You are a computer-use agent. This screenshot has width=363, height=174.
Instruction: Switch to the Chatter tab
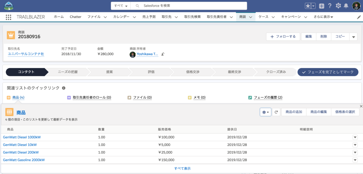[x=76, y=17]
